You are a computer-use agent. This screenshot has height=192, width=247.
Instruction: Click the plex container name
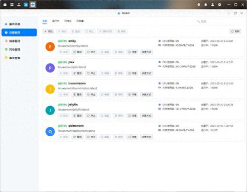[71, 62]
